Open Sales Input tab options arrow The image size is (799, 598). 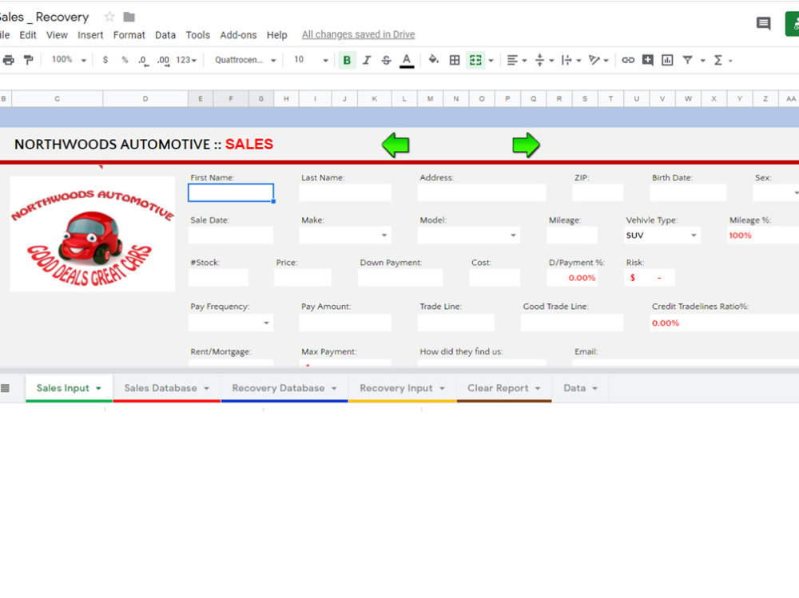(x=98, y=389)
